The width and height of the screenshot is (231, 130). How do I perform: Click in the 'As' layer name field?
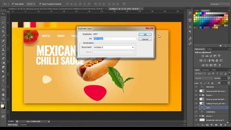[x=114, y=39]
